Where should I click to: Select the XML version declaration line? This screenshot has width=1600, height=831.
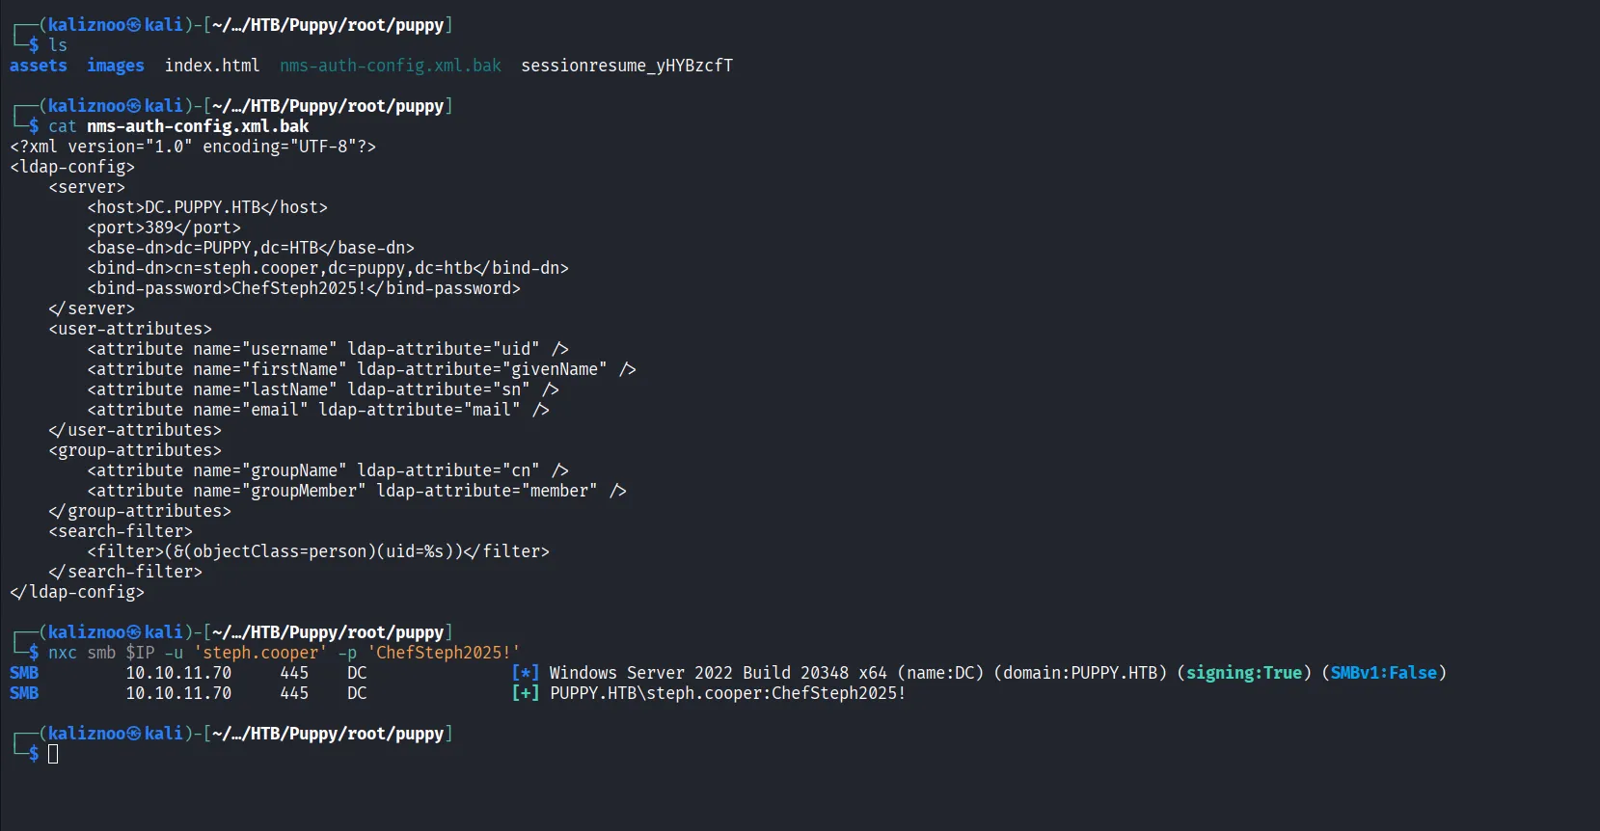pos(193,147)
